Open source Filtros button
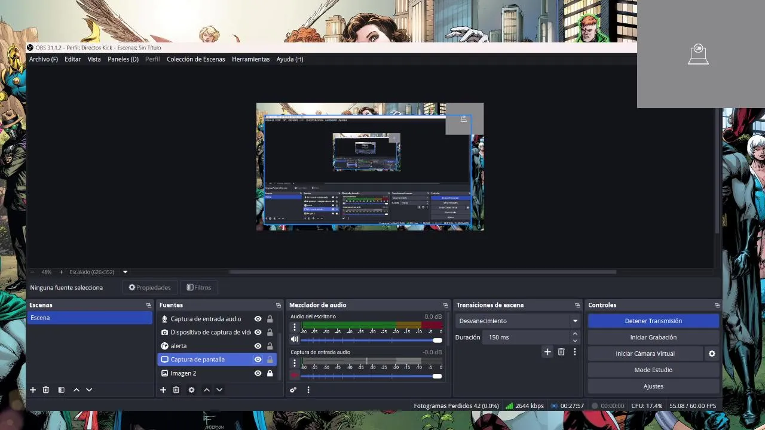The width and height of the screenshot is (765, 430). tap(199, 287)
